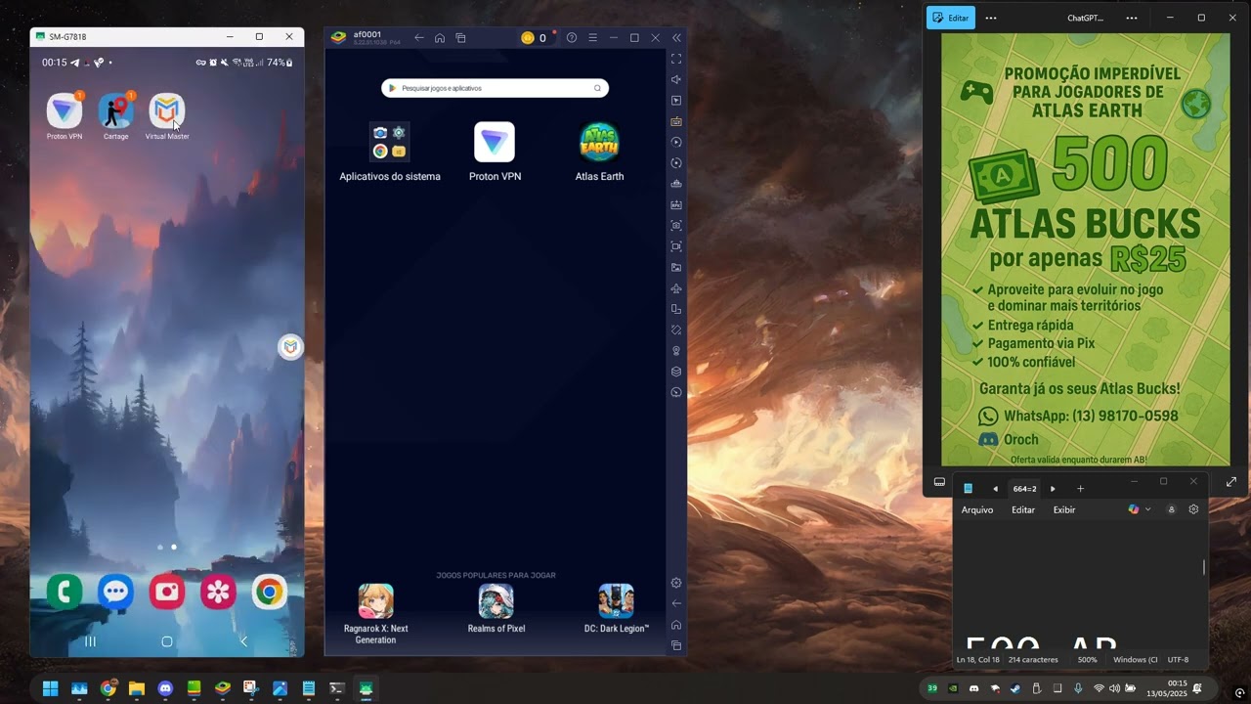Open Notepad account profile icon
Screen dimensions: 1251x704
[1172, 509]
